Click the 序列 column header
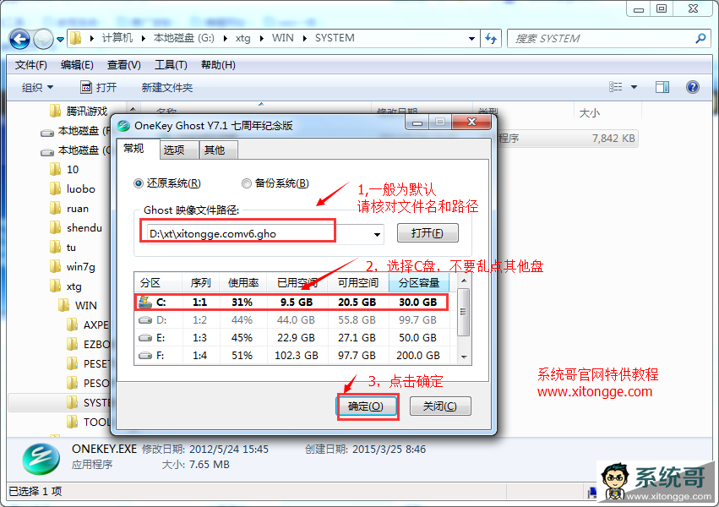The image size is (719, 507). pyautogui.click(x=200, y=283)
